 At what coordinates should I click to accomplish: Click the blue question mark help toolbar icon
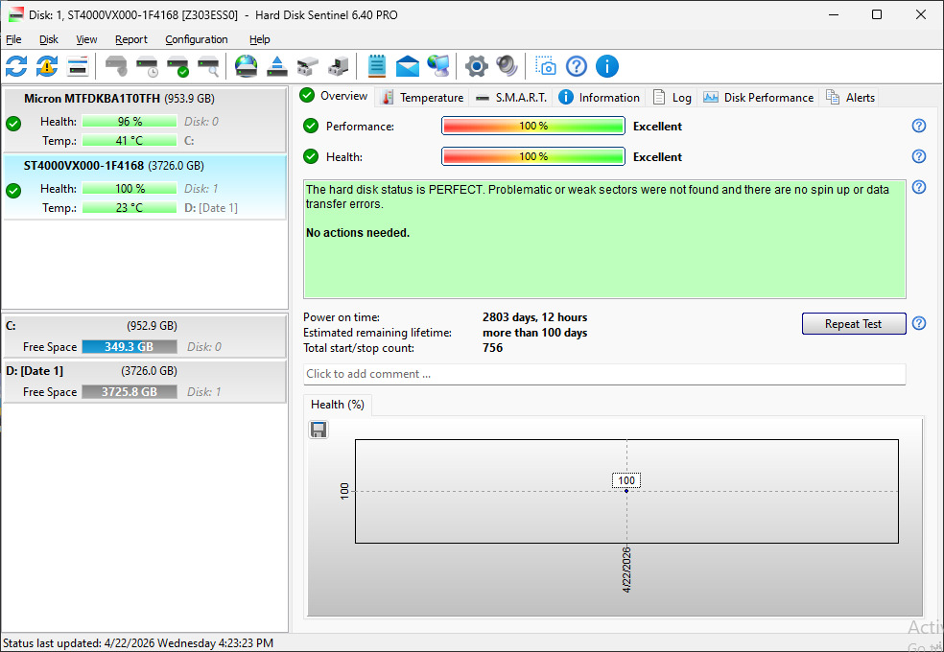[577, 66]
